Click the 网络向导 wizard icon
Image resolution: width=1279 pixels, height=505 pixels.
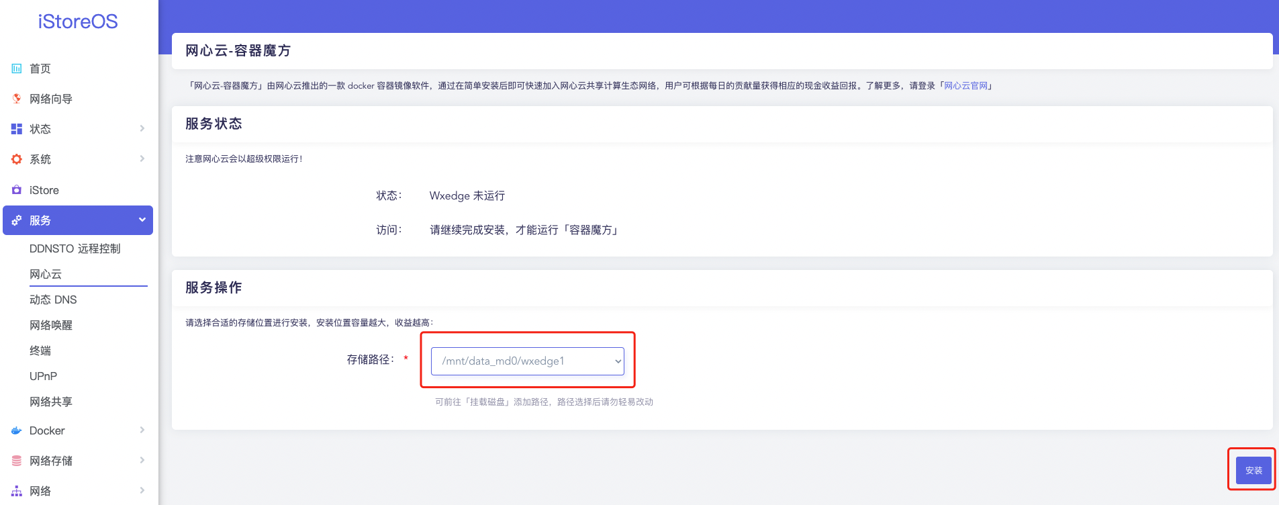(17, 99)
